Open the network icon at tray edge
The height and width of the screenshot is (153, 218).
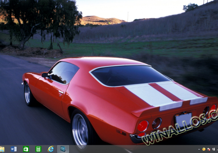coord(217,149)
